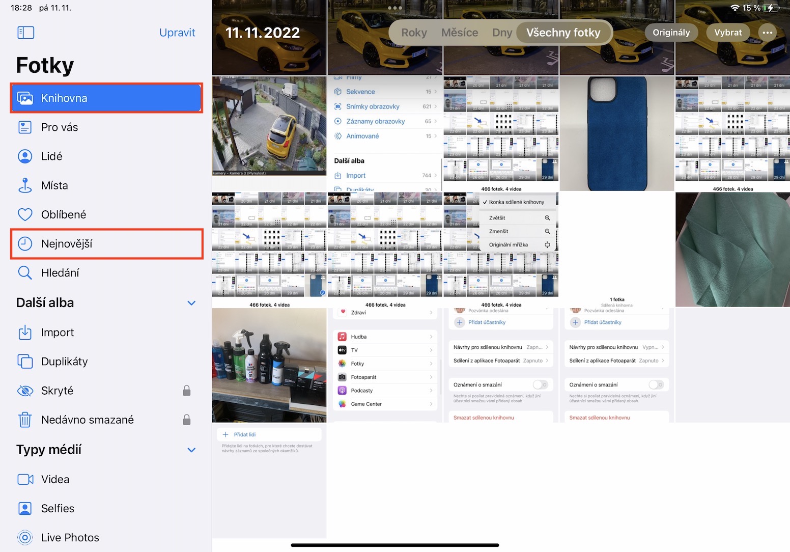Tap the time 18:28 in status bar
Viewport: 790px width, 552px height.
click(x=21, y=8)
